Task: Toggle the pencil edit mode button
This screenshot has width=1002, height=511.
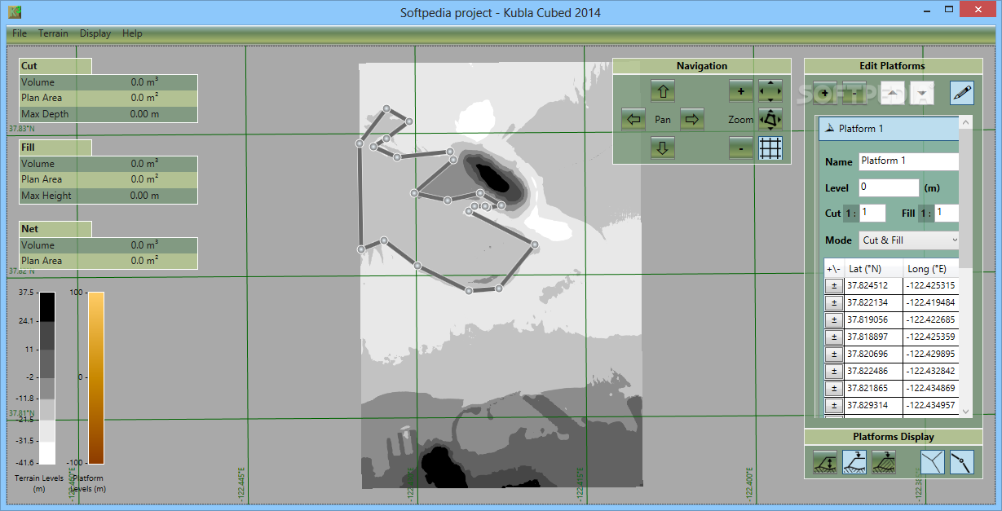Action: [962, 93]
